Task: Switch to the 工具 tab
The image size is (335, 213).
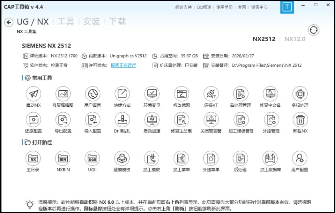Action: [66, 22]
